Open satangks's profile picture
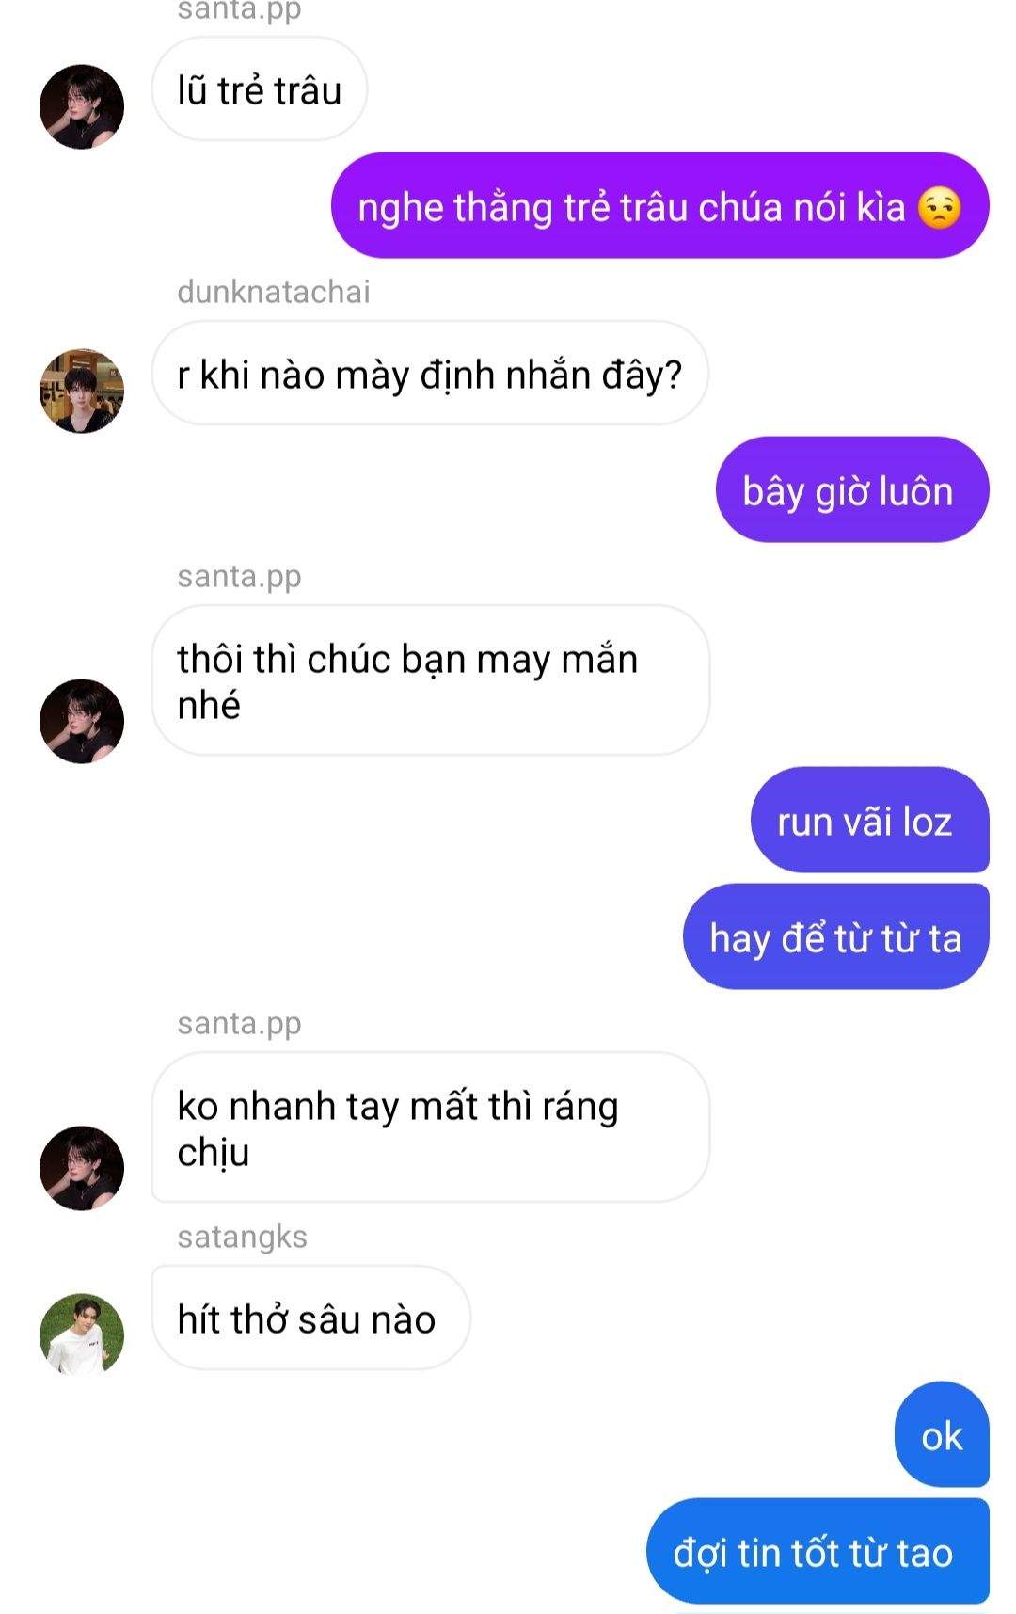Screen dimensions: 1016x1614 tap(82, 1334)
